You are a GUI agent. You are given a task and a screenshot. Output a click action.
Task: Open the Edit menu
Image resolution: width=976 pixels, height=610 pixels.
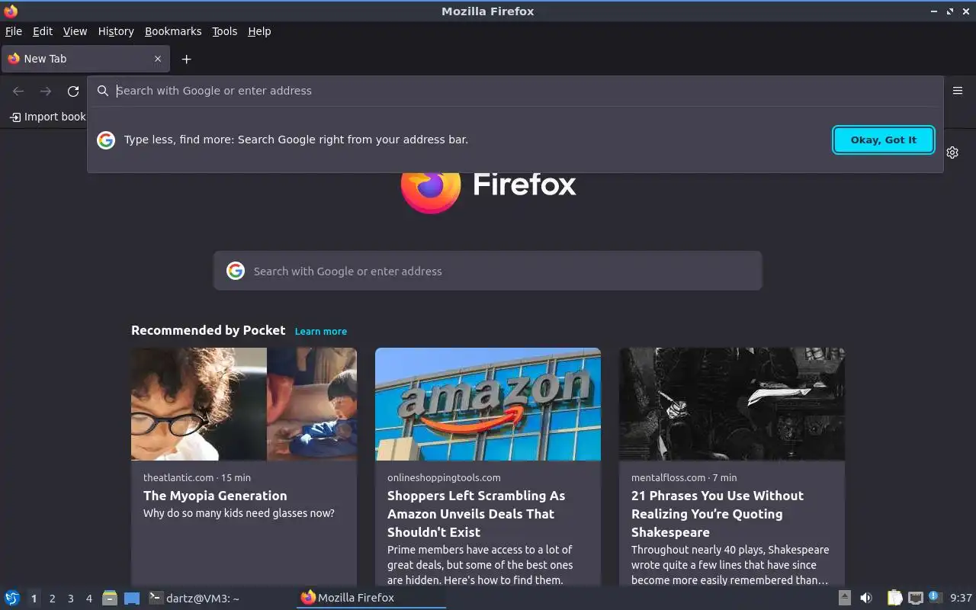43,31
